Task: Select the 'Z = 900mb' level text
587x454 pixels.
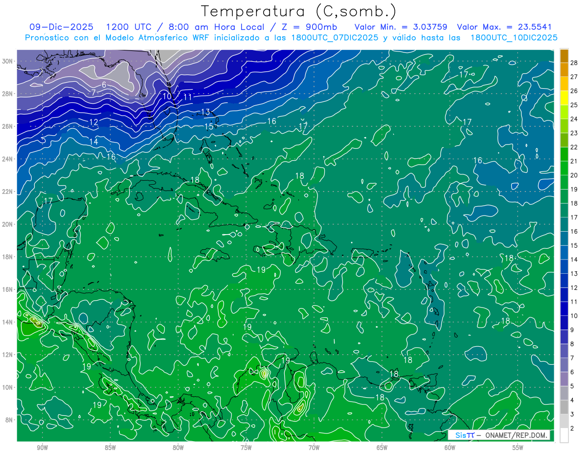Action: coord(309,27)
